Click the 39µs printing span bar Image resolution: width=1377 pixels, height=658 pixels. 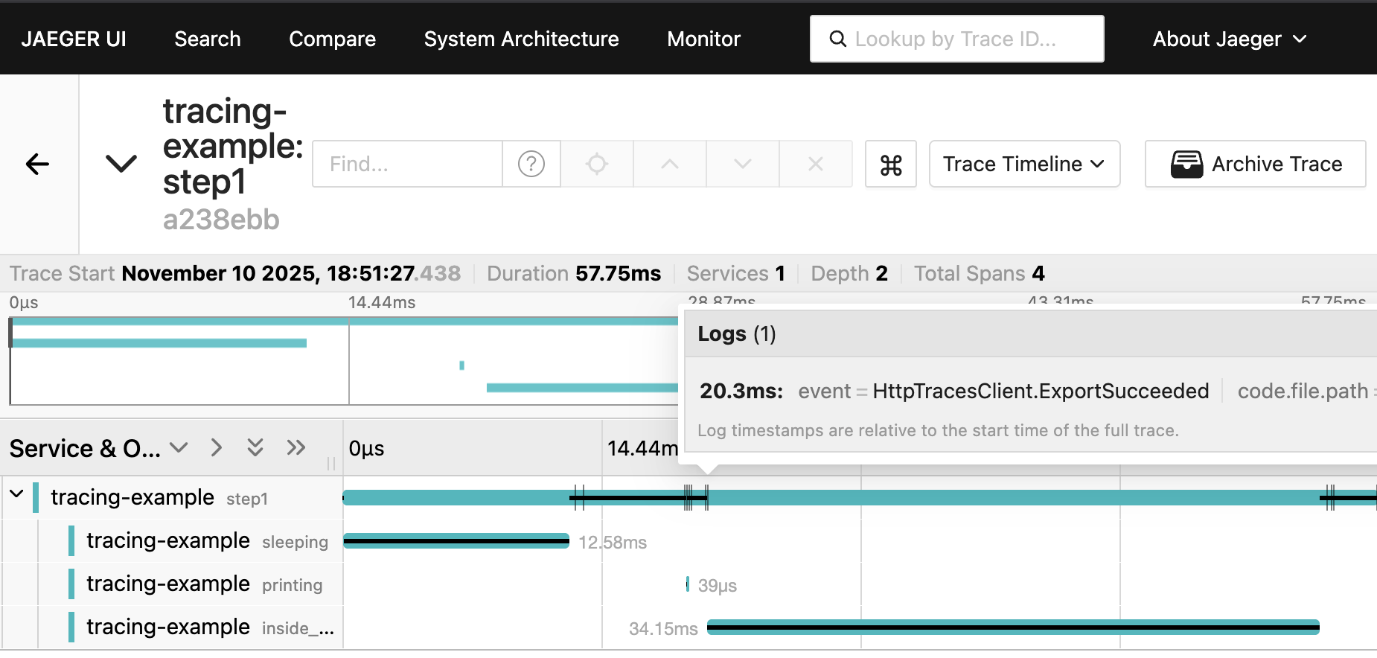pyautogui.click(x=687, y=584)
